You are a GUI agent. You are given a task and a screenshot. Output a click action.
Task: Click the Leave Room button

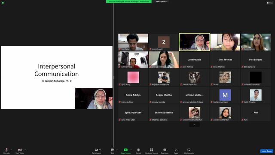[x=266, y=151]
